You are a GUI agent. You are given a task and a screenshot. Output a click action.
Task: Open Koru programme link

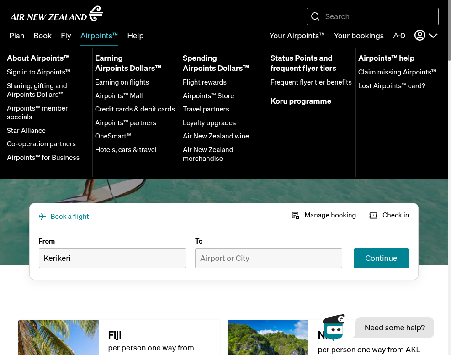301,101
